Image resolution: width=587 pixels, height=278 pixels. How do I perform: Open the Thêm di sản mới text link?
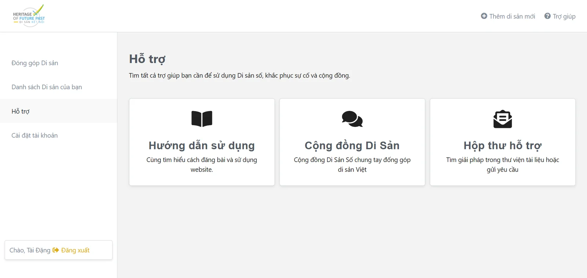coord(512,16)
